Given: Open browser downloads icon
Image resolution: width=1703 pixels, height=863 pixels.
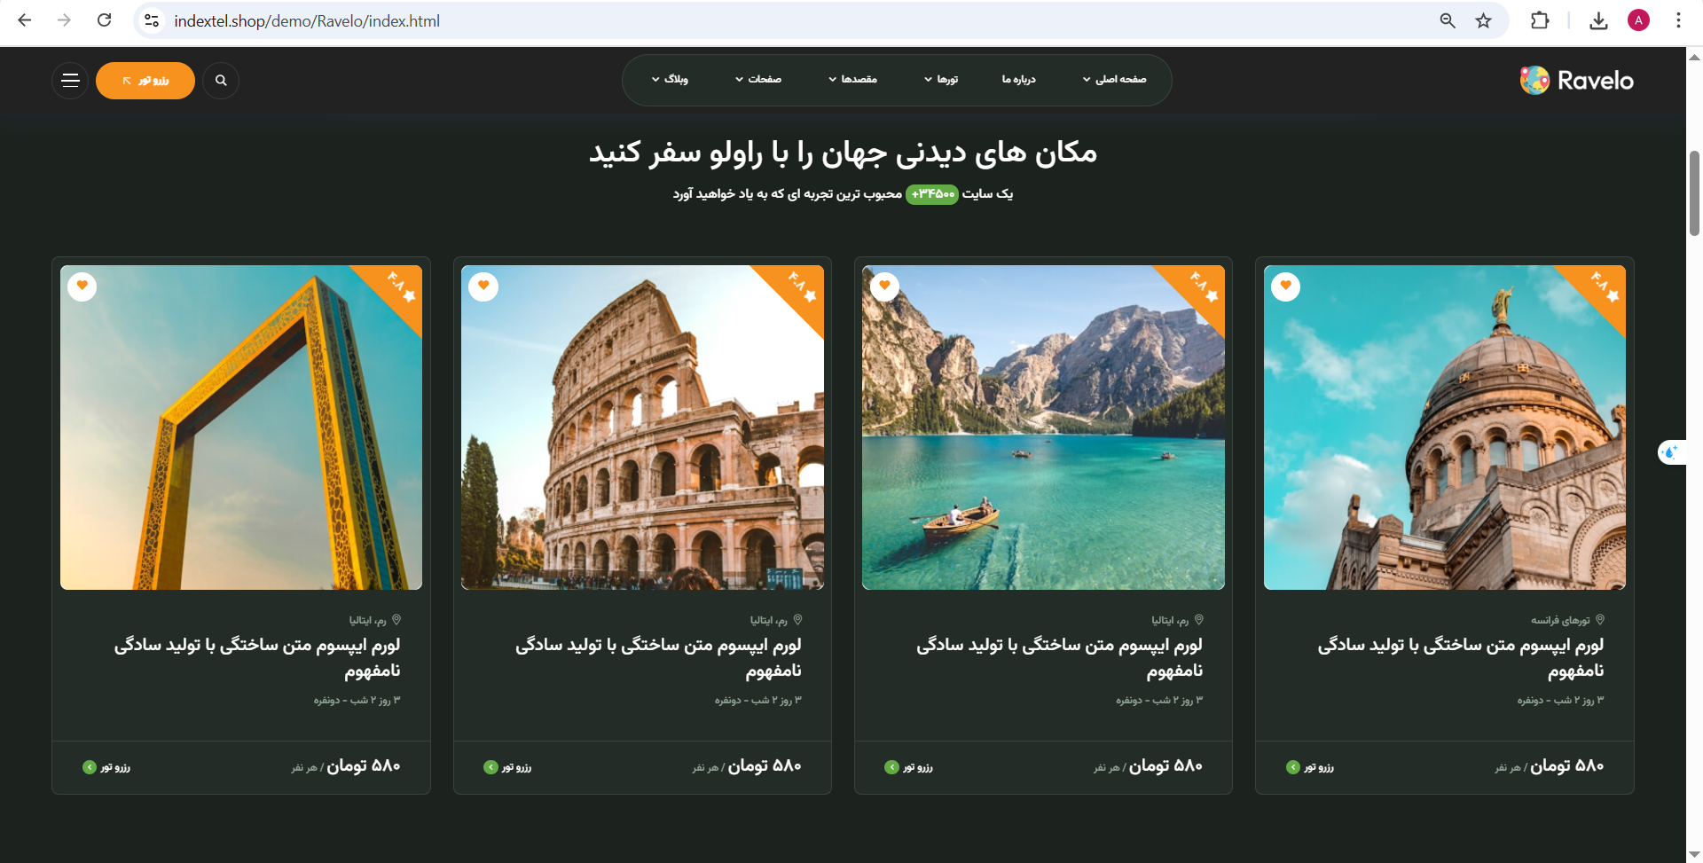Looking at the screenshot, I should [x=1598, y=20].
